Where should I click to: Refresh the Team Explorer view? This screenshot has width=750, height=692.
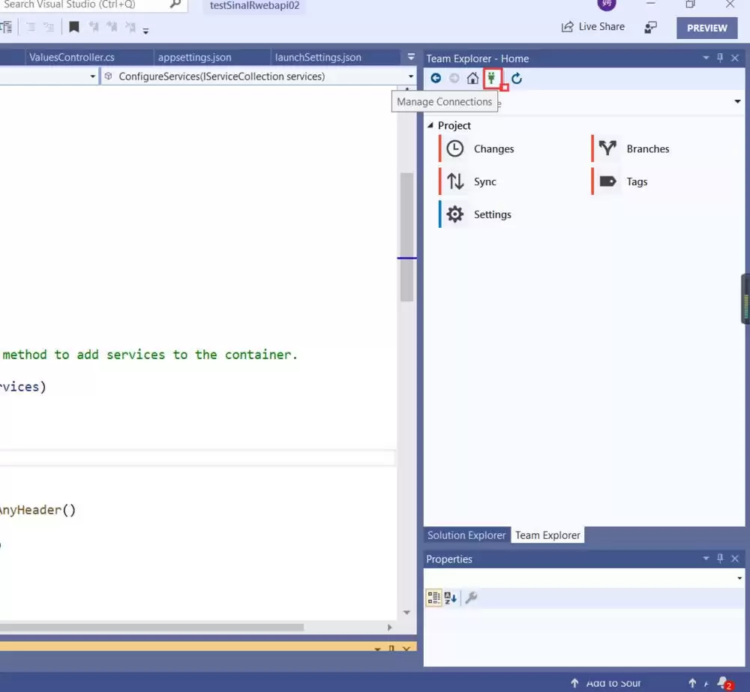coord(516,78)
